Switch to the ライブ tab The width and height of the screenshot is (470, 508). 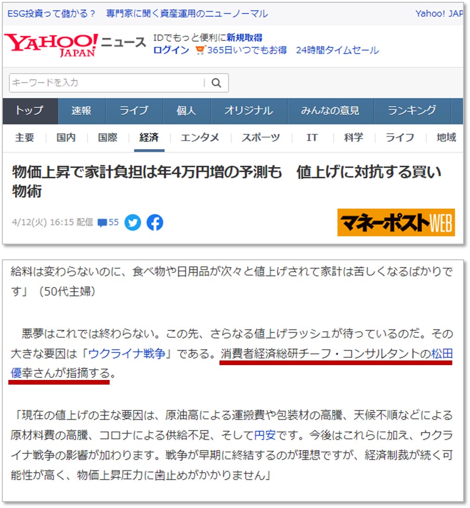134,111
